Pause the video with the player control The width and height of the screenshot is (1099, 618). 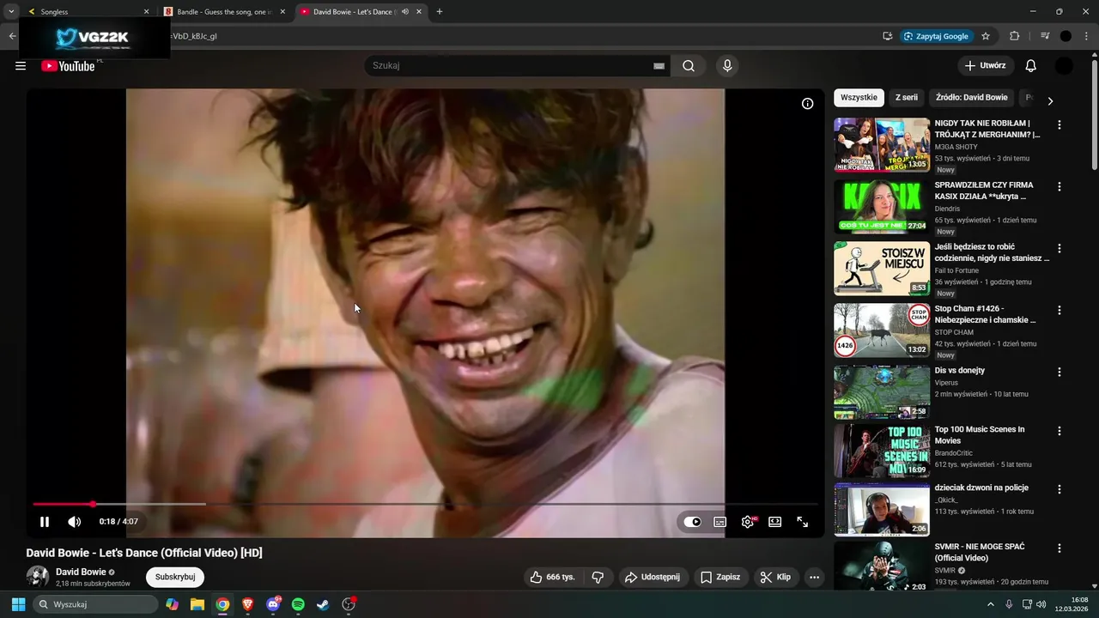click(45, 521)
